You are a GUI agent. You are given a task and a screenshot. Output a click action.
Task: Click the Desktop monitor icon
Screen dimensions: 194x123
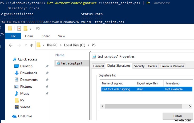(17, 66)
